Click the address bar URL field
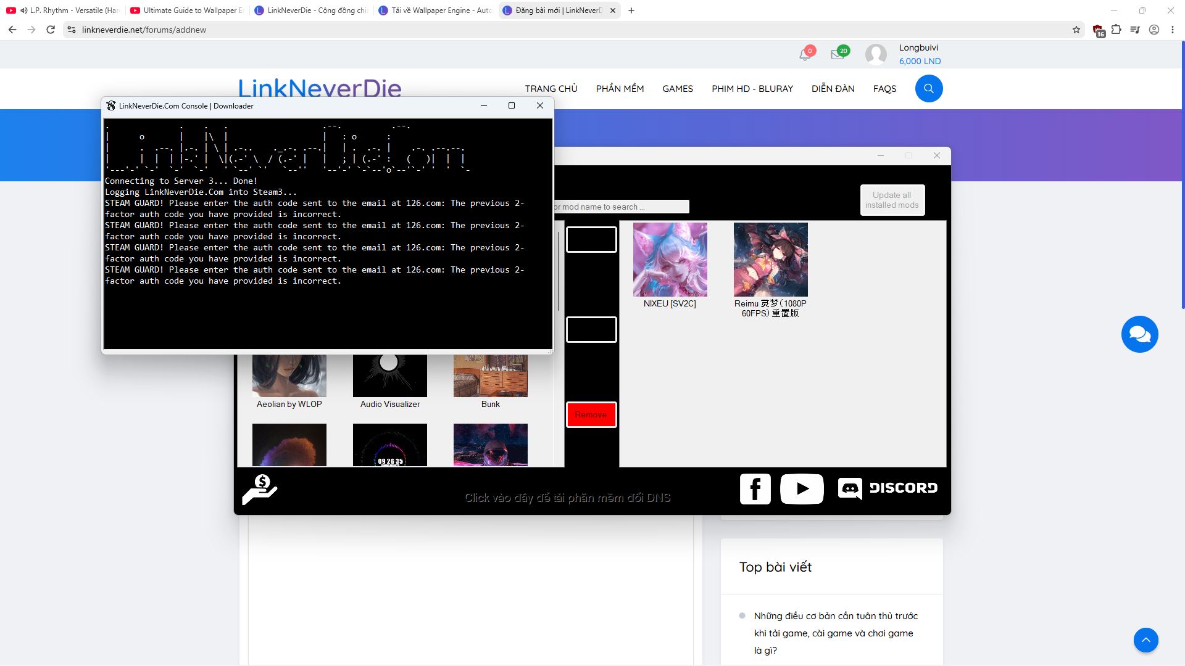 click(574, 30)
